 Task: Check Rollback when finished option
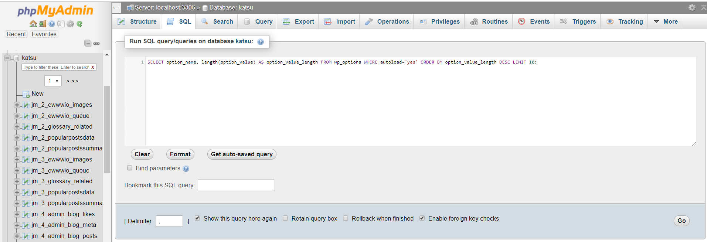pos(346,218)
